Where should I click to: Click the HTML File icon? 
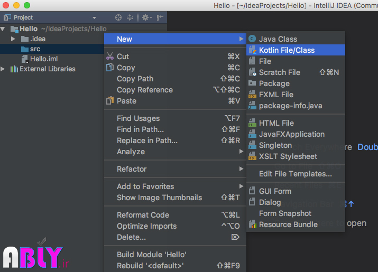point(252,123)
